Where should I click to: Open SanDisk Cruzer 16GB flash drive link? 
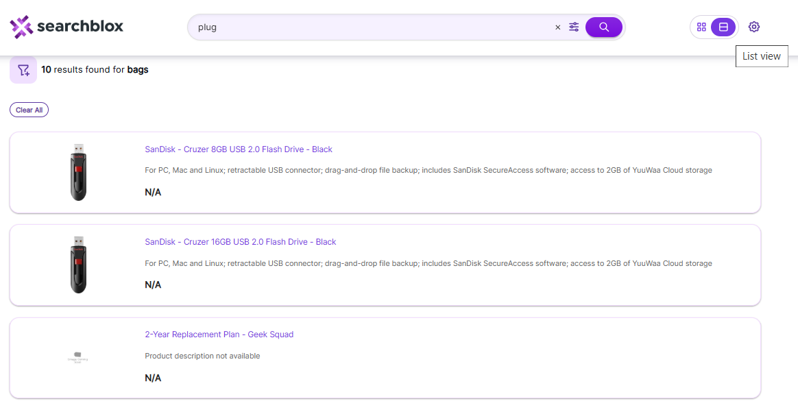tap(241, 242)
